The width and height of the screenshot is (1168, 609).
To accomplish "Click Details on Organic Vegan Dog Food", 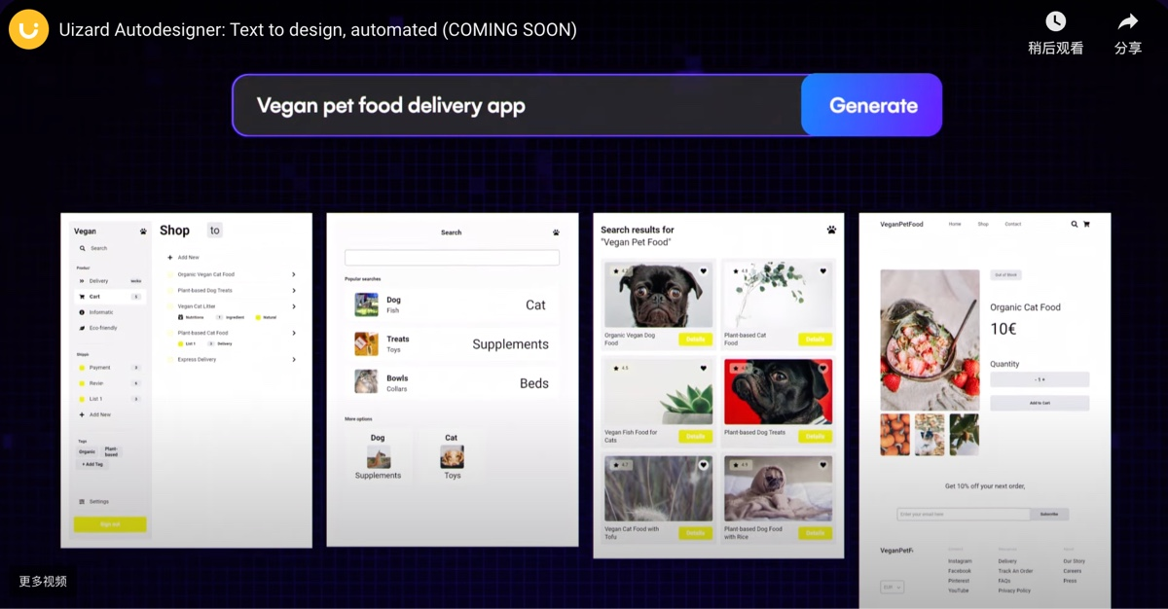I will coord(695,340).
